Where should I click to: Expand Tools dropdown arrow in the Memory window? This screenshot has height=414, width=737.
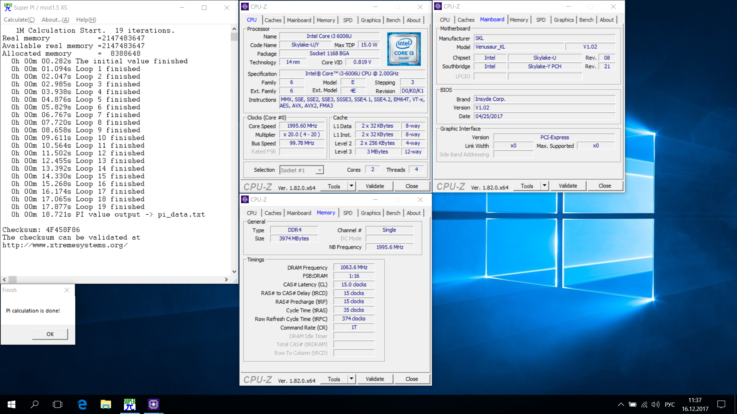click(351, 379)
